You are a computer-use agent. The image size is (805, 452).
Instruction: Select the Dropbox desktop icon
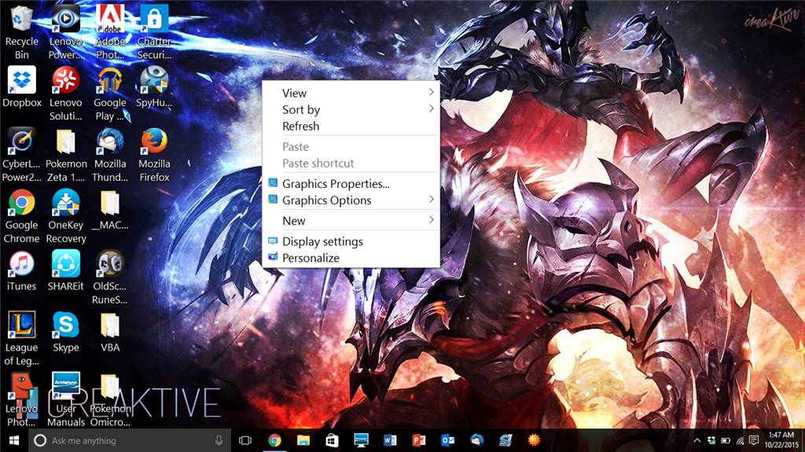click(21, 87)
